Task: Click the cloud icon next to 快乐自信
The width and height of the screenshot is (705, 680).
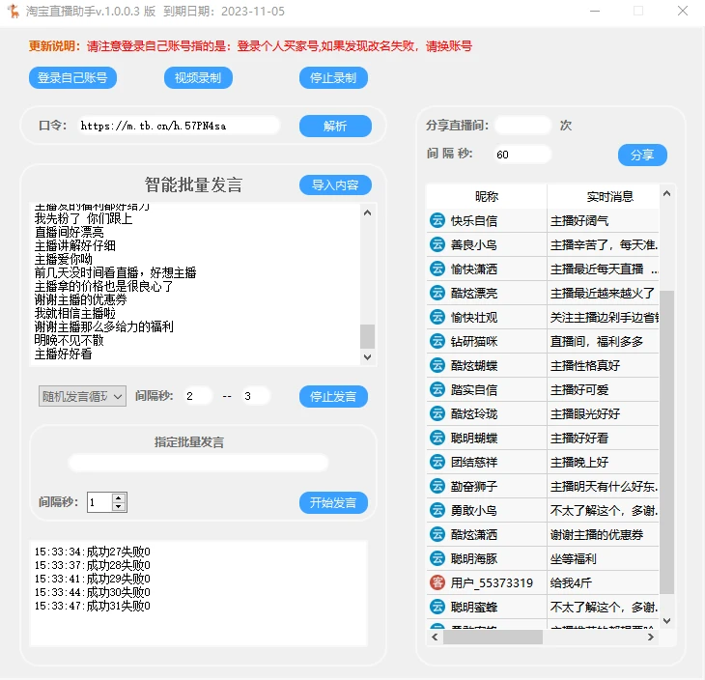Action: (x=437, y=220)
